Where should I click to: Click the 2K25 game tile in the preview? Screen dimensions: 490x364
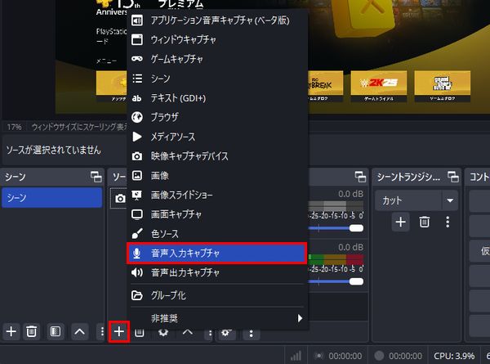(379, 86)
